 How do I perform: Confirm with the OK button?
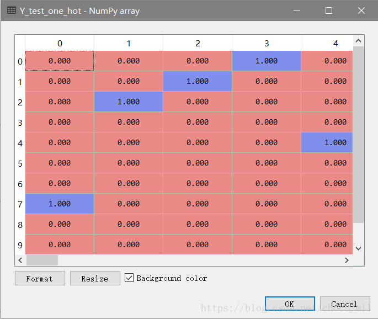[290, 304]
